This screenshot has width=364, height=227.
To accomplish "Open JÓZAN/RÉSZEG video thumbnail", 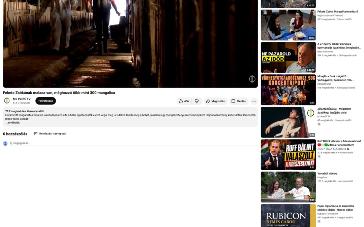I will [288, 122].
